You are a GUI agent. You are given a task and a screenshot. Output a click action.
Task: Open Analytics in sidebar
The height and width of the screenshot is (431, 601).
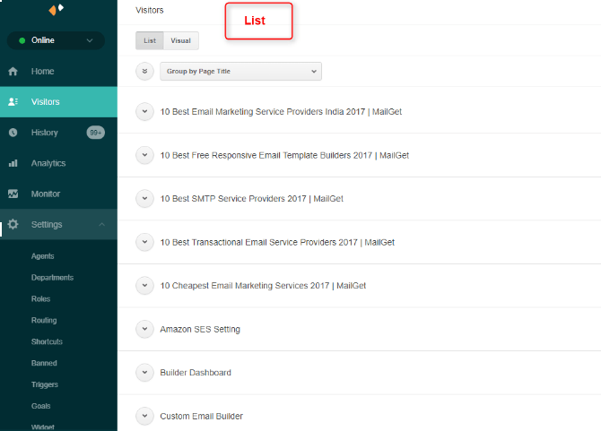(48, 163)
